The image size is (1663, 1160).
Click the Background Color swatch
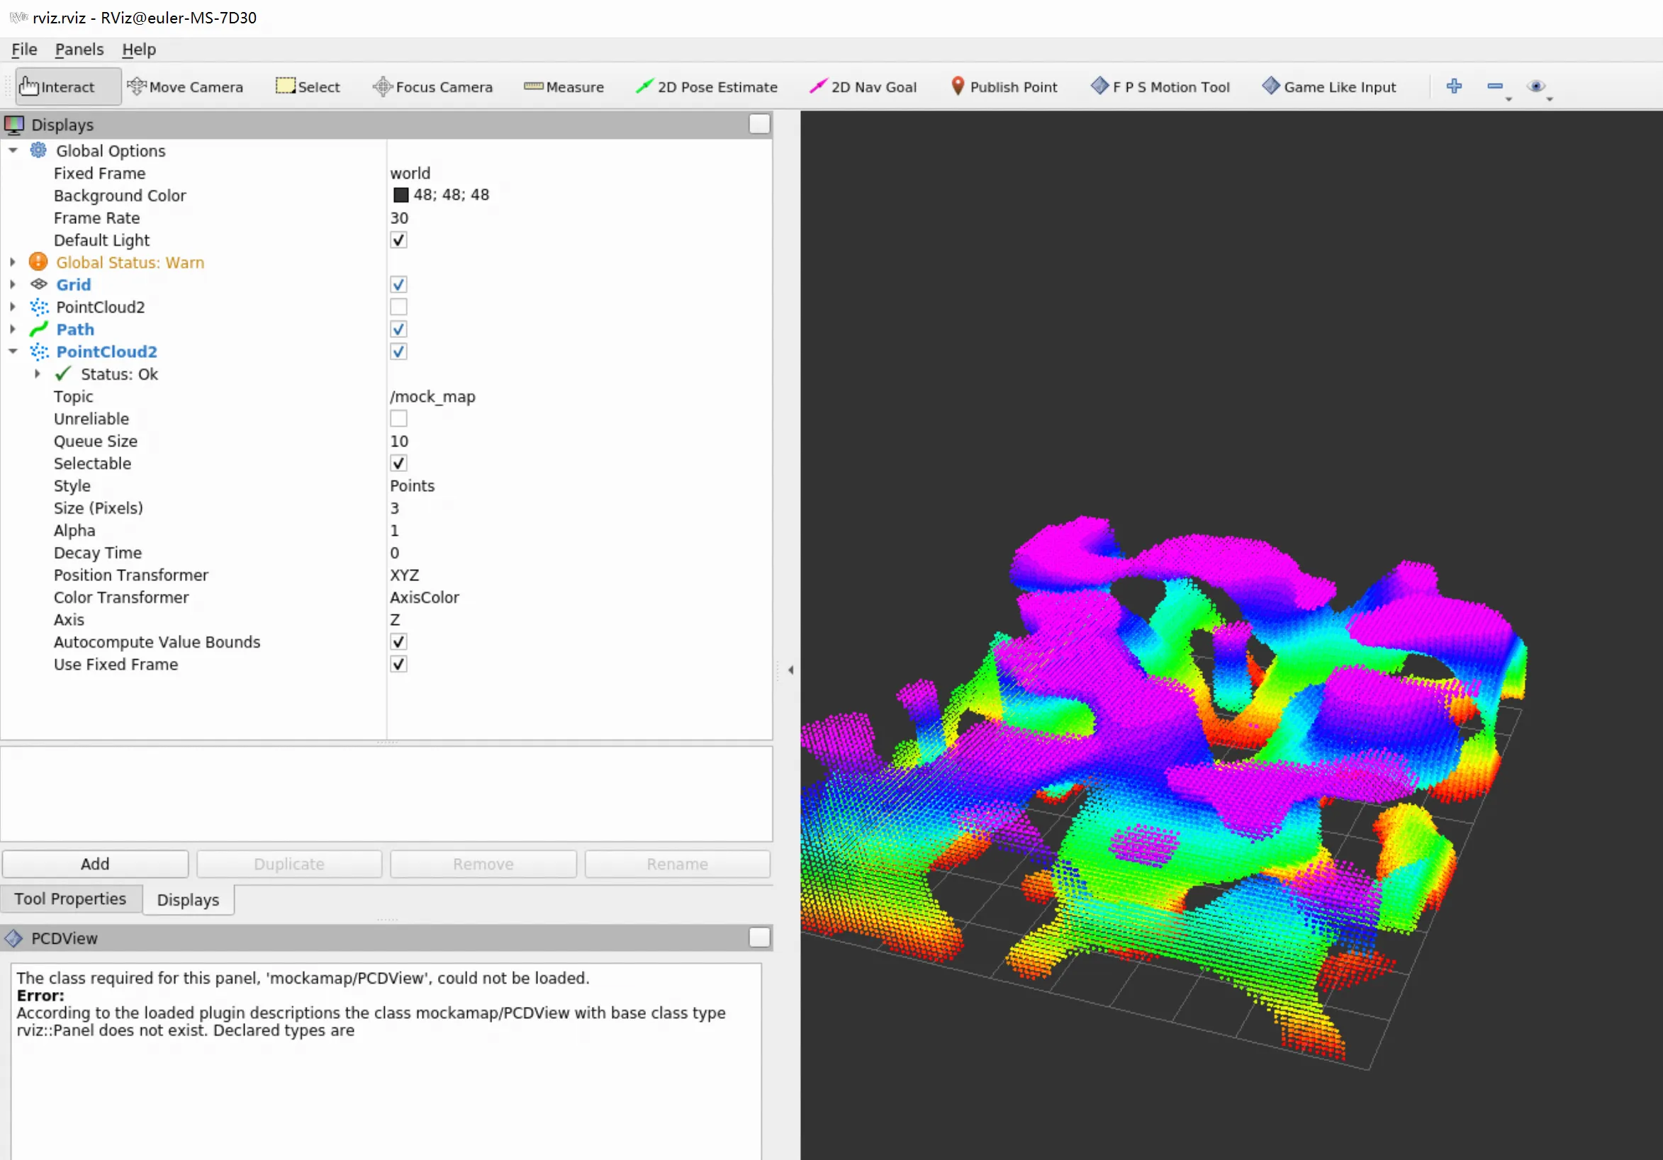click(x=401, y=196)
